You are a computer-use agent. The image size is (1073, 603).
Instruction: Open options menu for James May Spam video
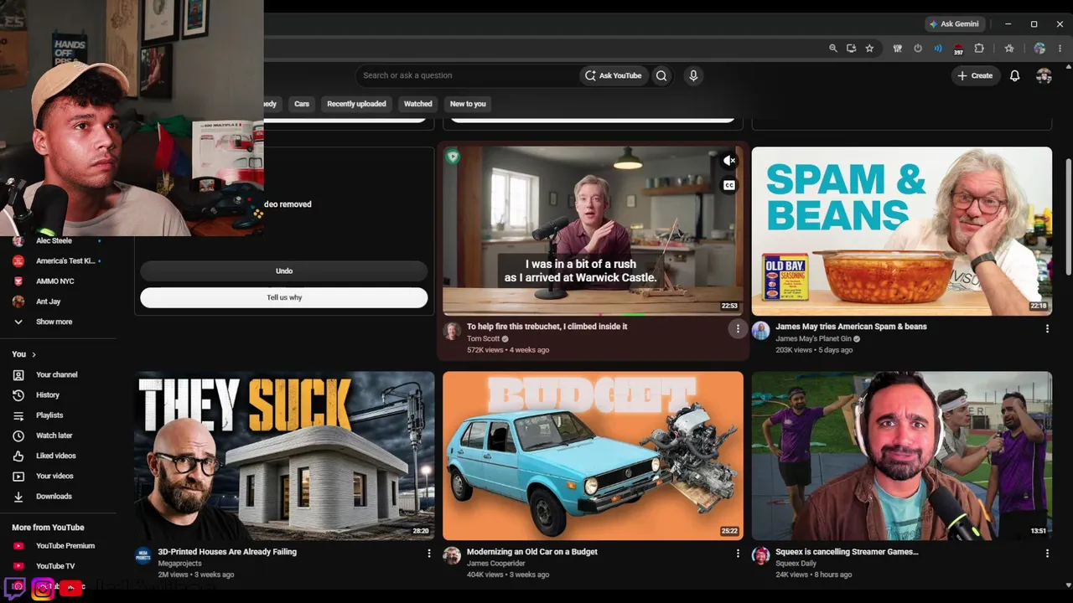1047,329
